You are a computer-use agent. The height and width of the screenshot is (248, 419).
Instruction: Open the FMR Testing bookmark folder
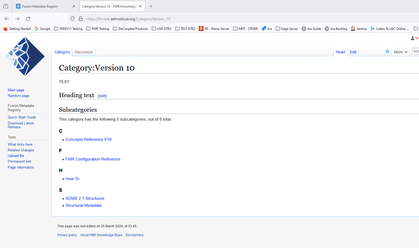tap(98, 29)
